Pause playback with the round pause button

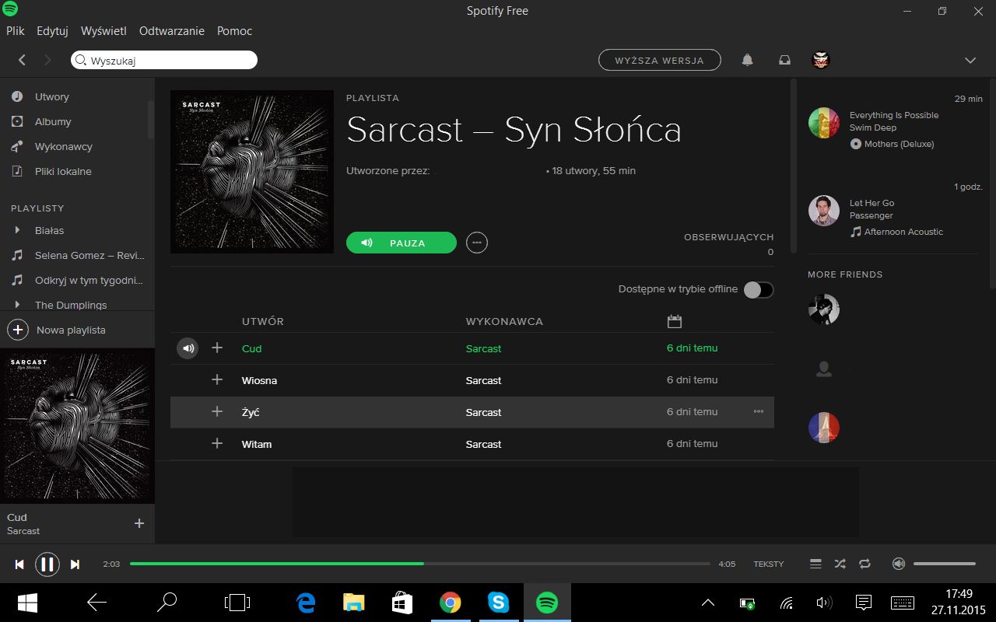click(x=47, y=564)
